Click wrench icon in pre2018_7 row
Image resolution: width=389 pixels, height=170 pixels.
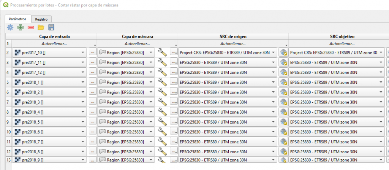162,141
